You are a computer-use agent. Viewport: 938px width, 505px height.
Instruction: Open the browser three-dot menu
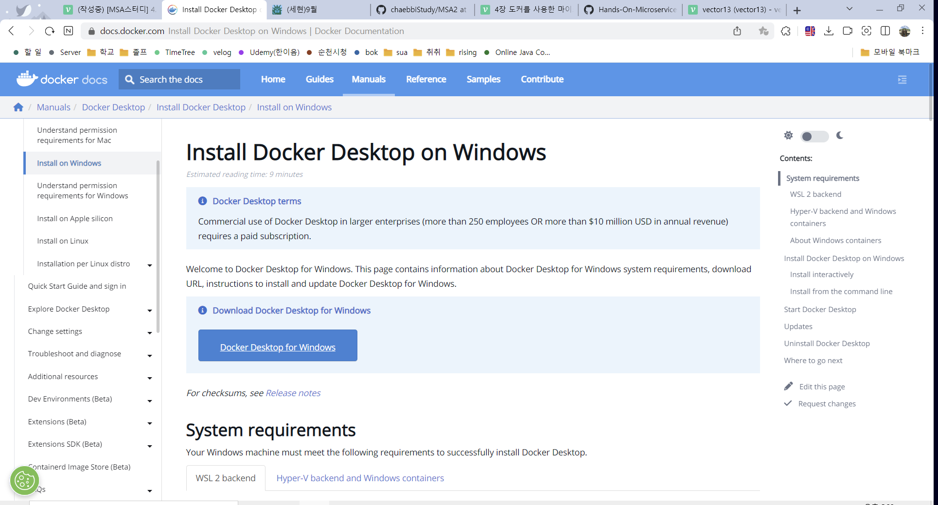(923, 31)
